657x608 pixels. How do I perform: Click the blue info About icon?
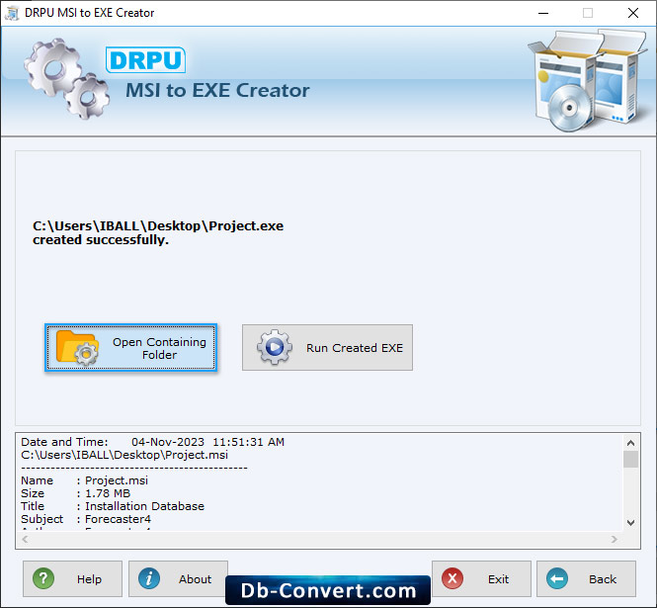click(x=149, y=578)
